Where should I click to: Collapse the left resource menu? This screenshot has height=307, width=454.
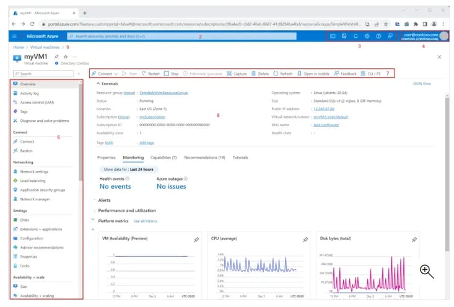79,74
